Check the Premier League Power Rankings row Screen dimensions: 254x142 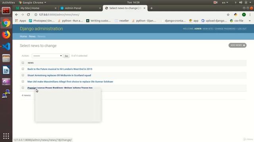(23, 88)
